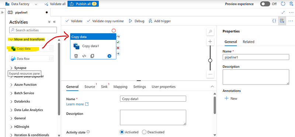Select the Activated activity state
This screenshot has width=295, height=137.
[x=122, y=132]
